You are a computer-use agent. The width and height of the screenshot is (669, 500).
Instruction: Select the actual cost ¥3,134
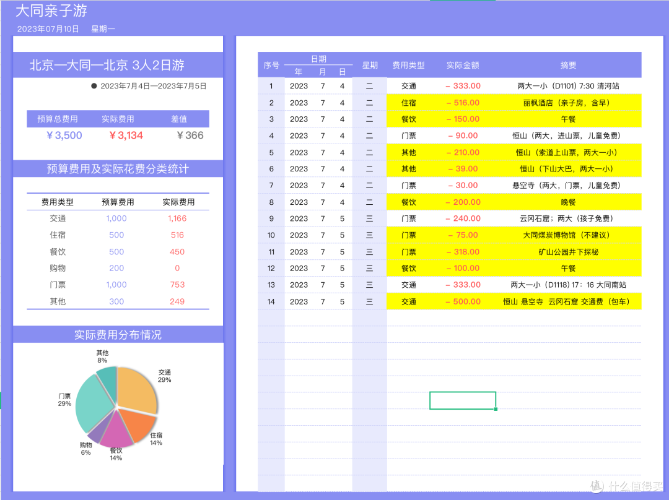click(x=126, y=136)
